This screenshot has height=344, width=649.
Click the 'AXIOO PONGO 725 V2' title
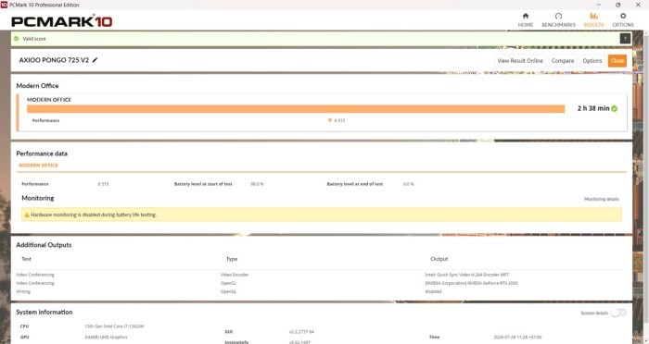click(54, 60)
